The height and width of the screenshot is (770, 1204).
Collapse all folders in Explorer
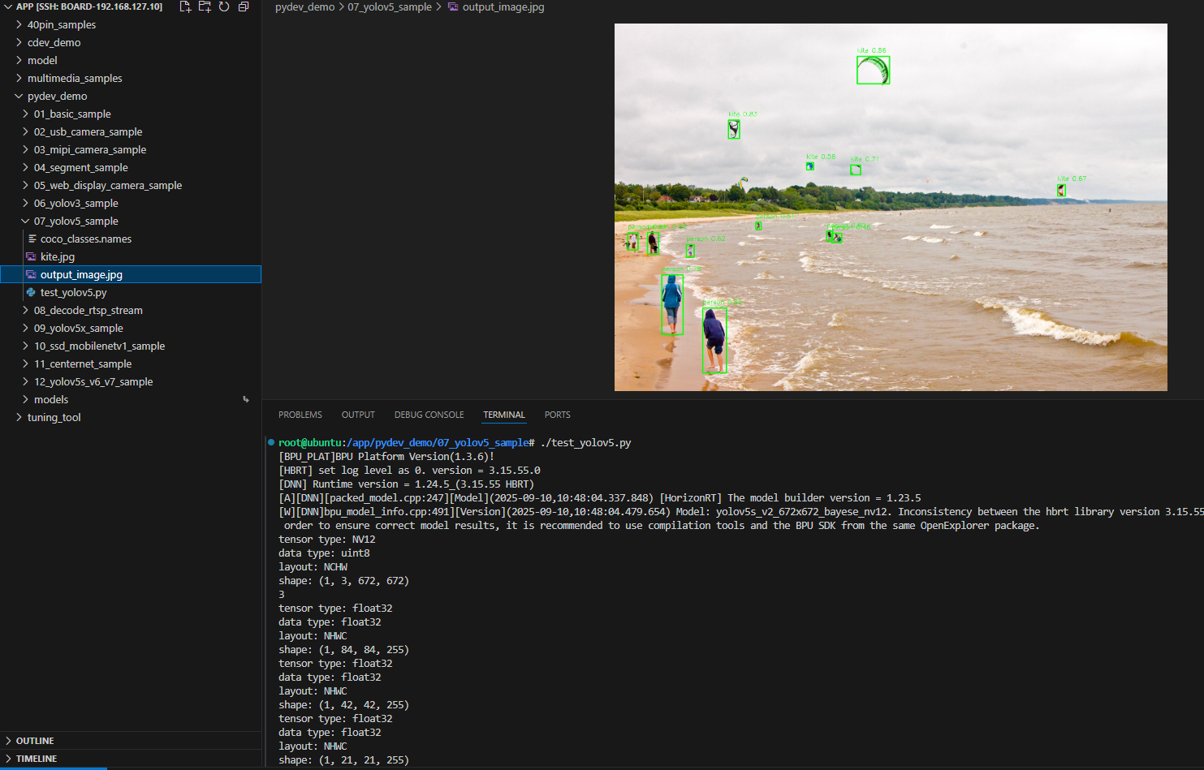pyautogui.click(x=244, y=6)
